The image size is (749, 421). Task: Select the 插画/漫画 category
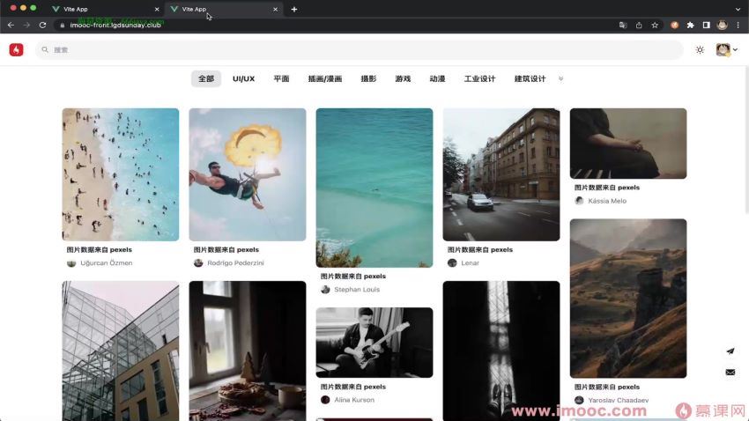pyautogui.click(x=325, y=78)
